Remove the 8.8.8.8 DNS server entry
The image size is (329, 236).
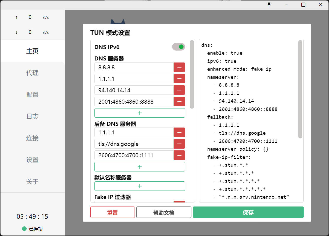coord(179,67)
